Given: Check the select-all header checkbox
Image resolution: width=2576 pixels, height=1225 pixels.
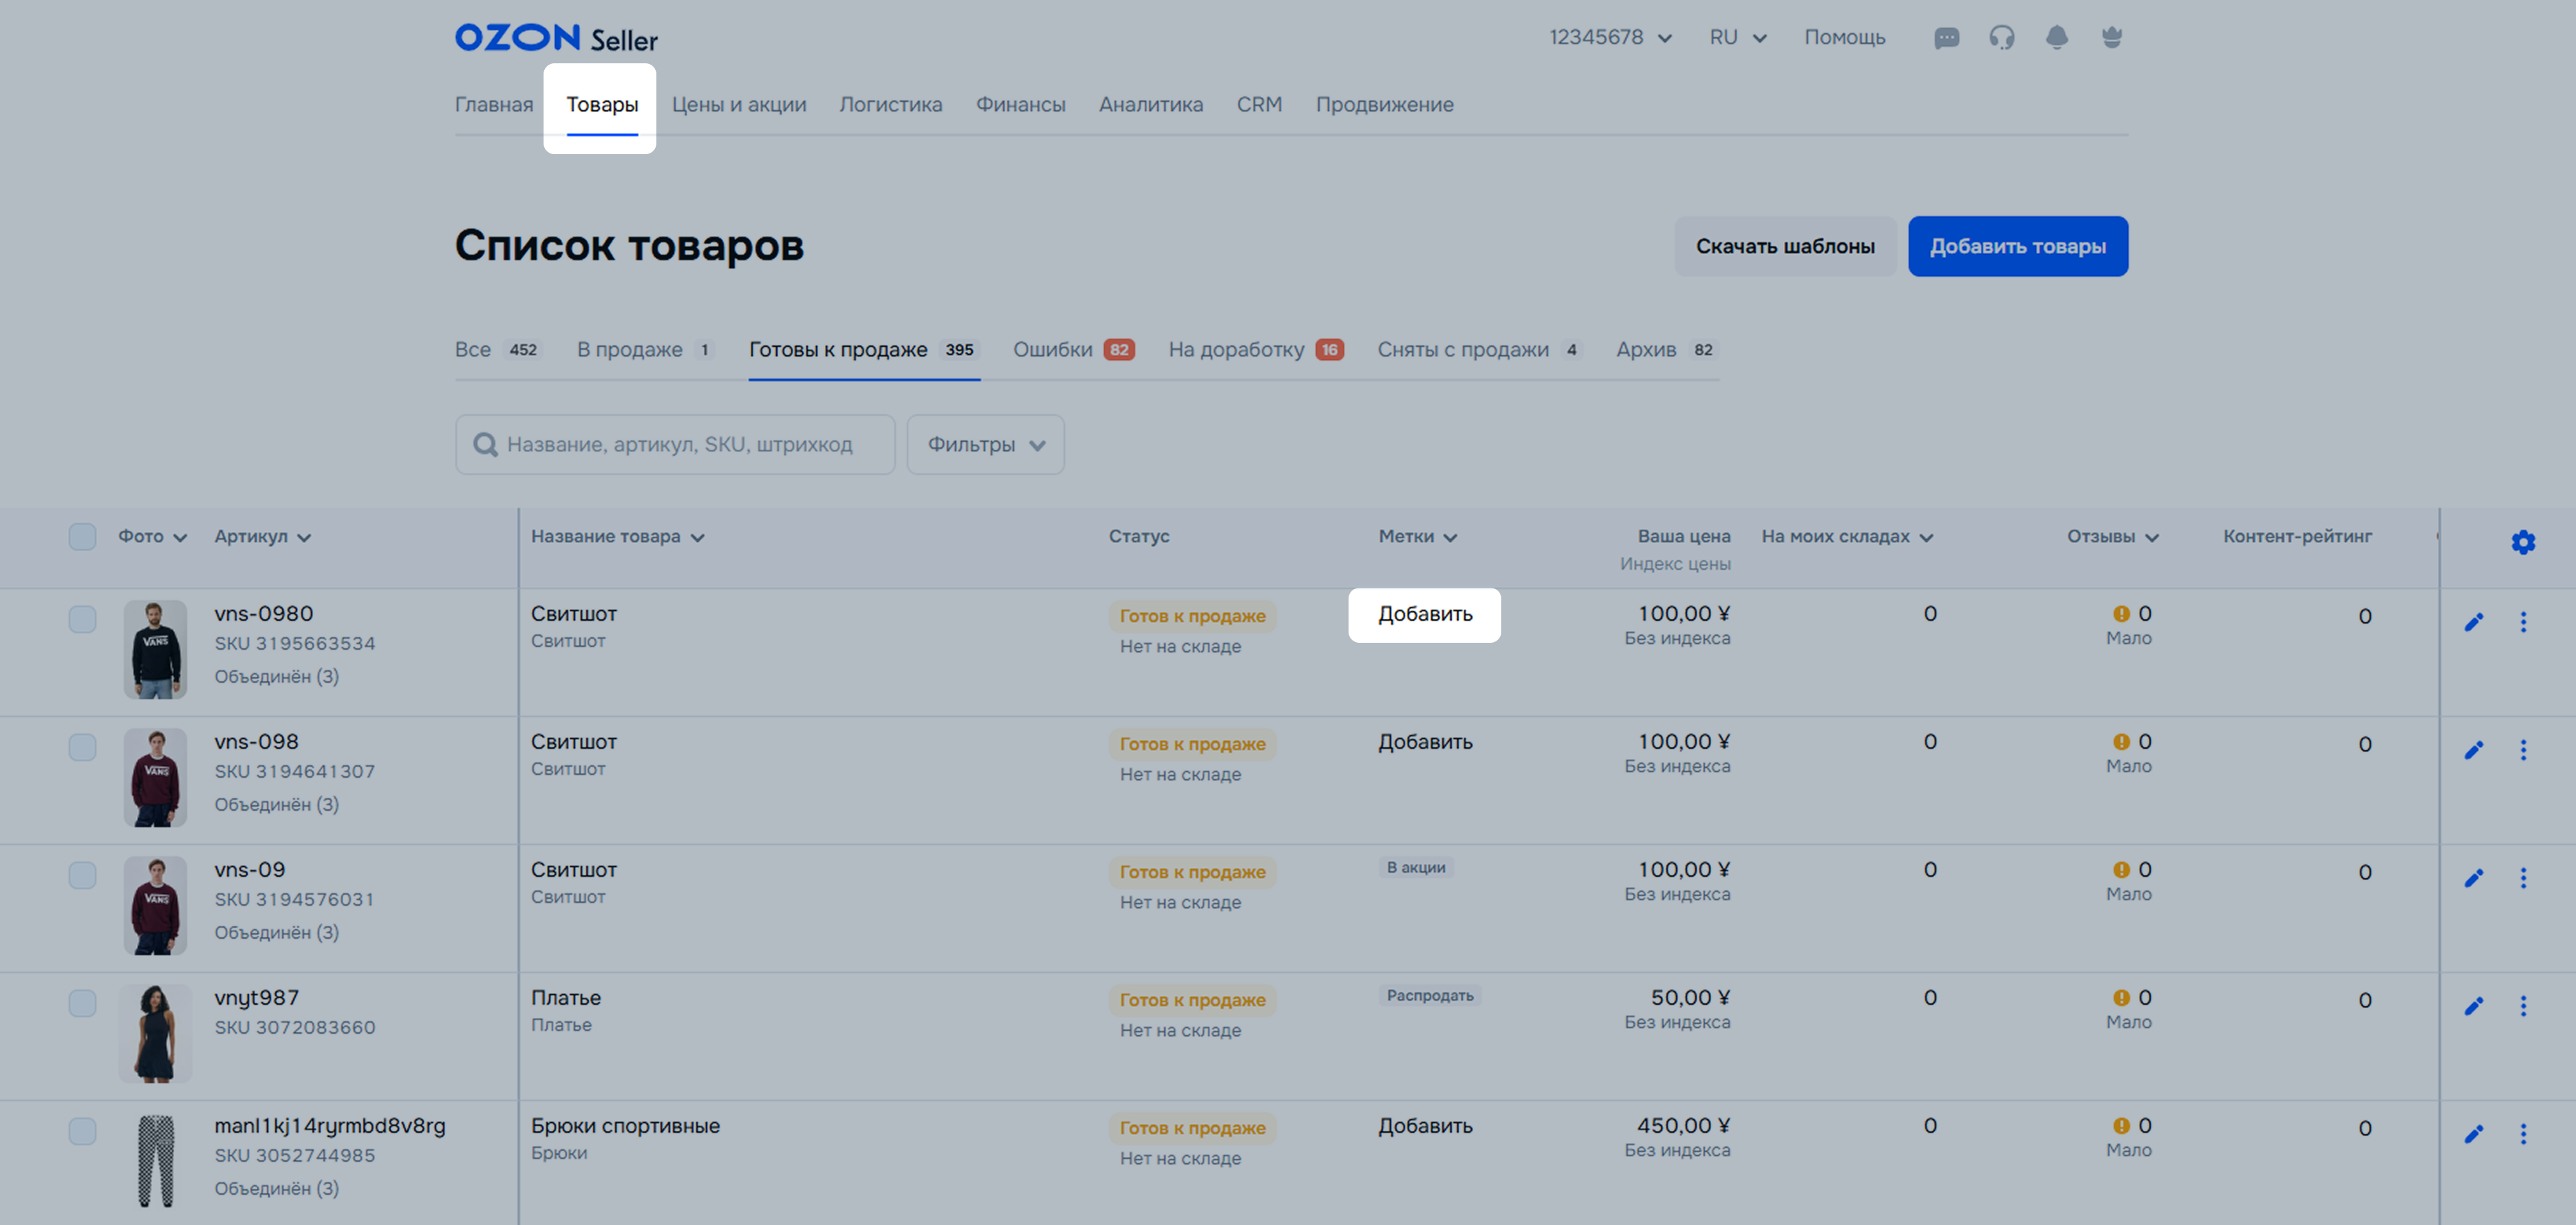Looking at the screenshot, I should tap(82, 537).
